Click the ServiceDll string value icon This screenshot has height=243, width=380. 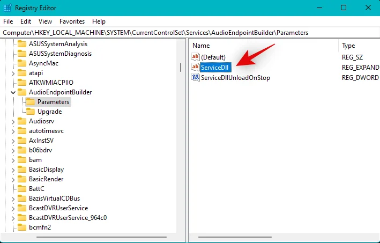point(196,68)
